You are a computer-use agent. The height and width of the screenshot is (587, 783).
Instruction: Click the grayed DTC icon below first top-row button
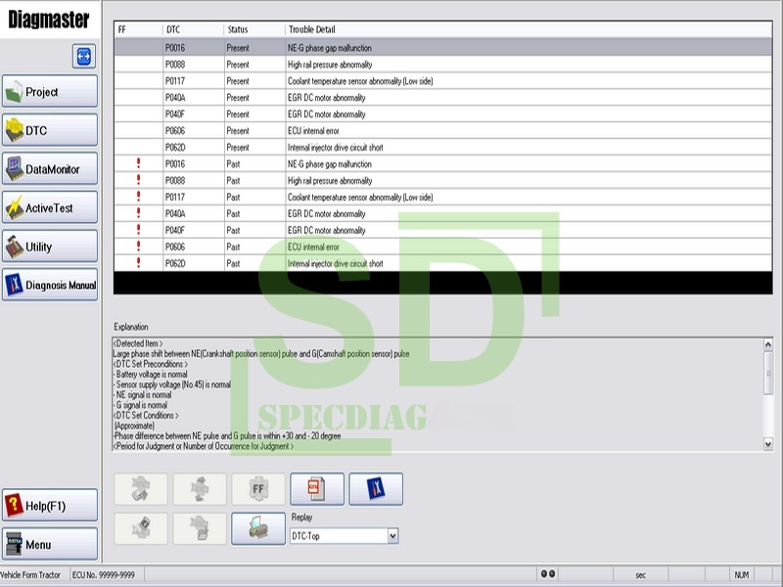click(141, 528)
